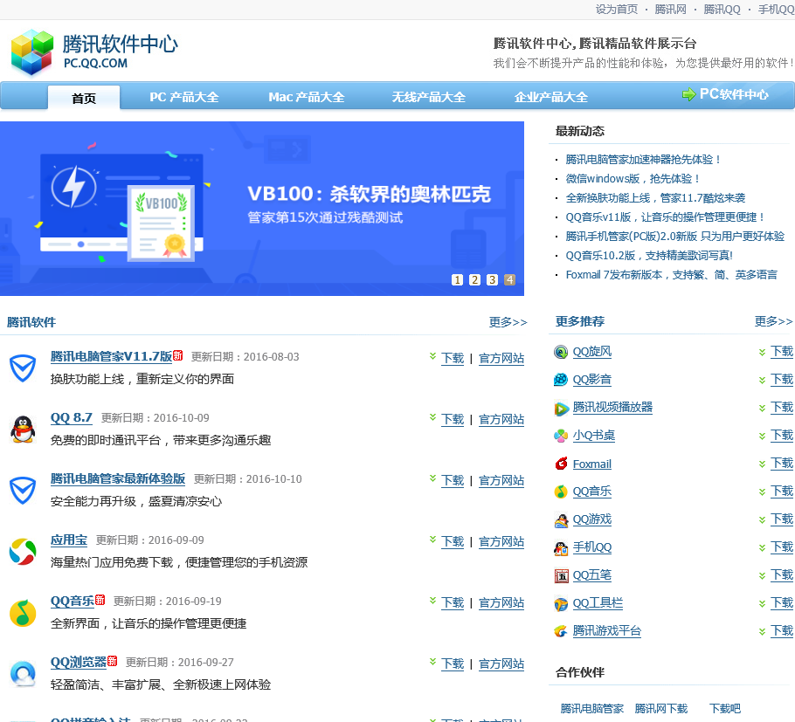Click green download arrow next to QQ旋风
Viewport: 795px width, 722px height.
(762, 352)
